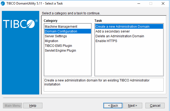The height and width of the screenshot is (111, 170).
Task: Select Delete an Administration Domain task
Action: (x=120, y=36)
